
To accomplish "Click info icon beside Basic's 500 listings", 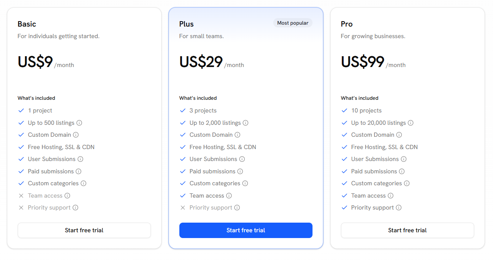I will (x=79, y=123).
